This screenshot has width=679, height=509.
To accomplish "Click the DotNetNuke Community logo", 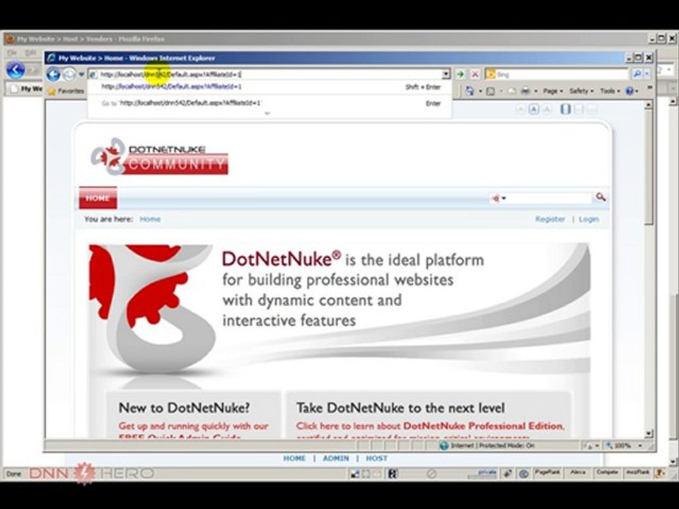I will pyautogui.click(x=159, y=157).
